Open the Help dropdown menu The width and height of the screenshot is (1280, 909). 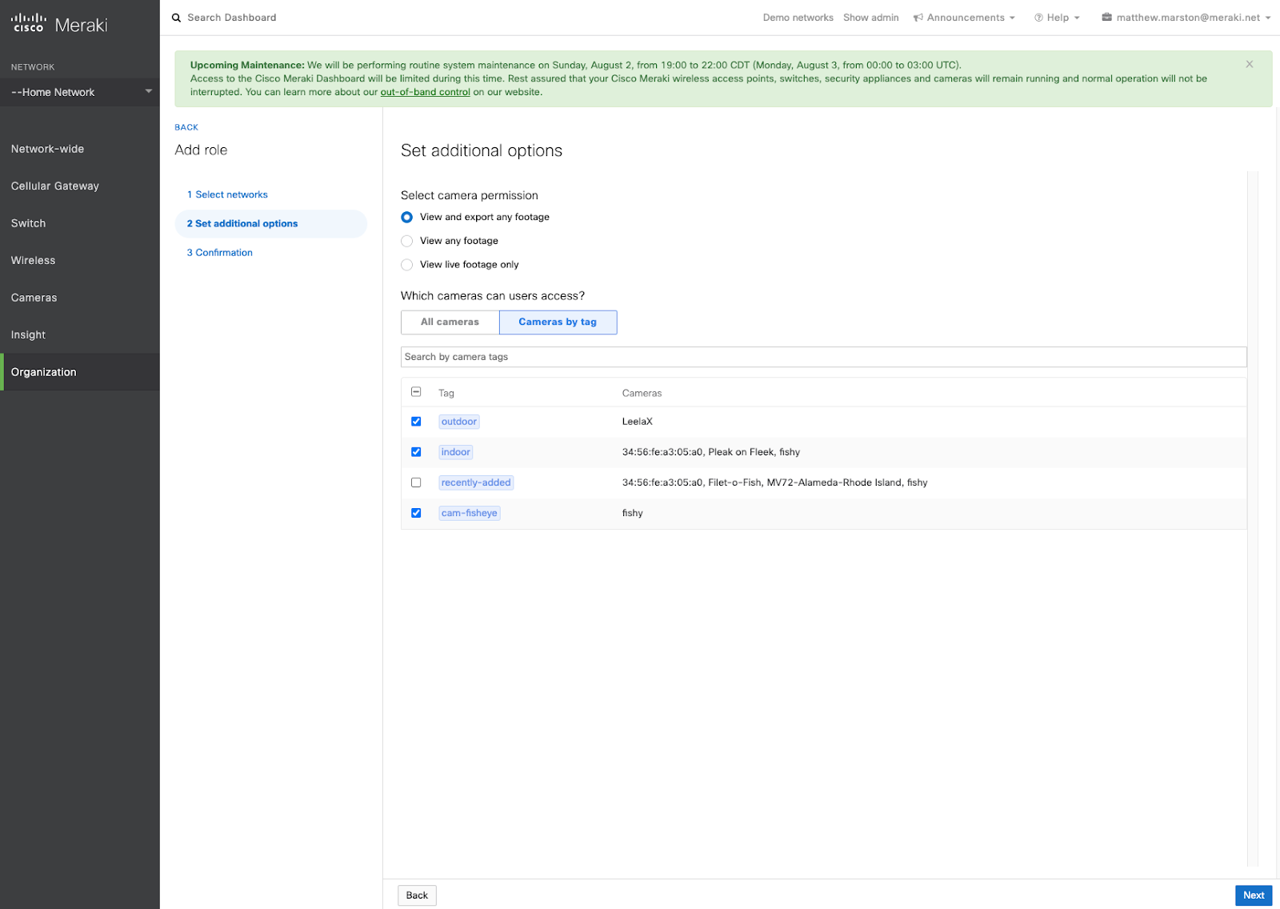[1058, 18]
